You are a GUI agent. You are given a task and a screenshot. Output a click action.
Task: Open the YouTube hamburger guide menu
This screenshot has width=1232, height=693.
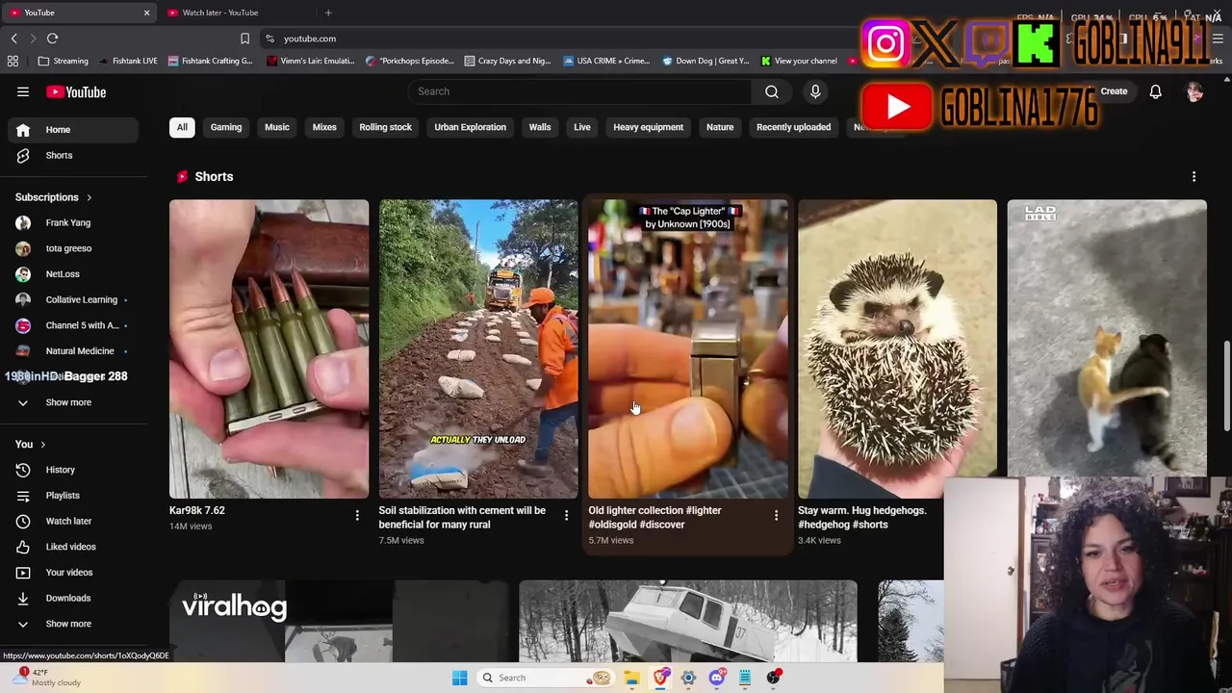click(23, 91)
